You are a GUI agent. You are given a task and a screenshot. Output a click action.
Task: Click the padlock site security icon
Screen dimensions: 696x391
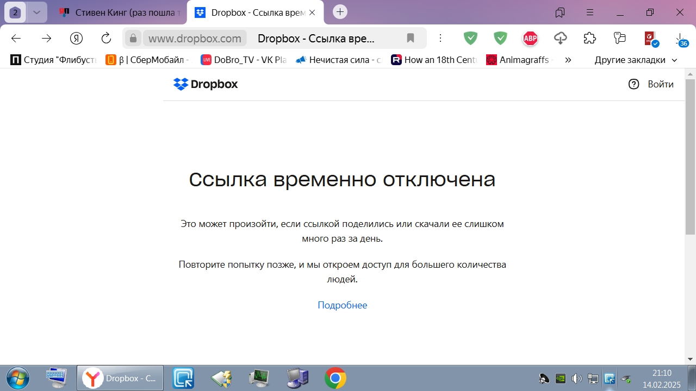click(133, 38)
